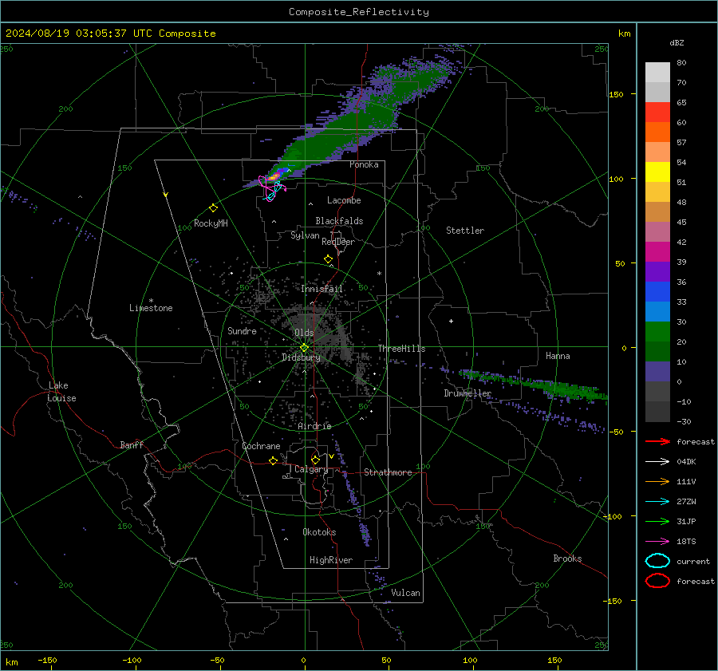This screenshot has width=718, height=671.
Task: Click the yellow diamond marker below Cochrane
Action: pos(273,460)
